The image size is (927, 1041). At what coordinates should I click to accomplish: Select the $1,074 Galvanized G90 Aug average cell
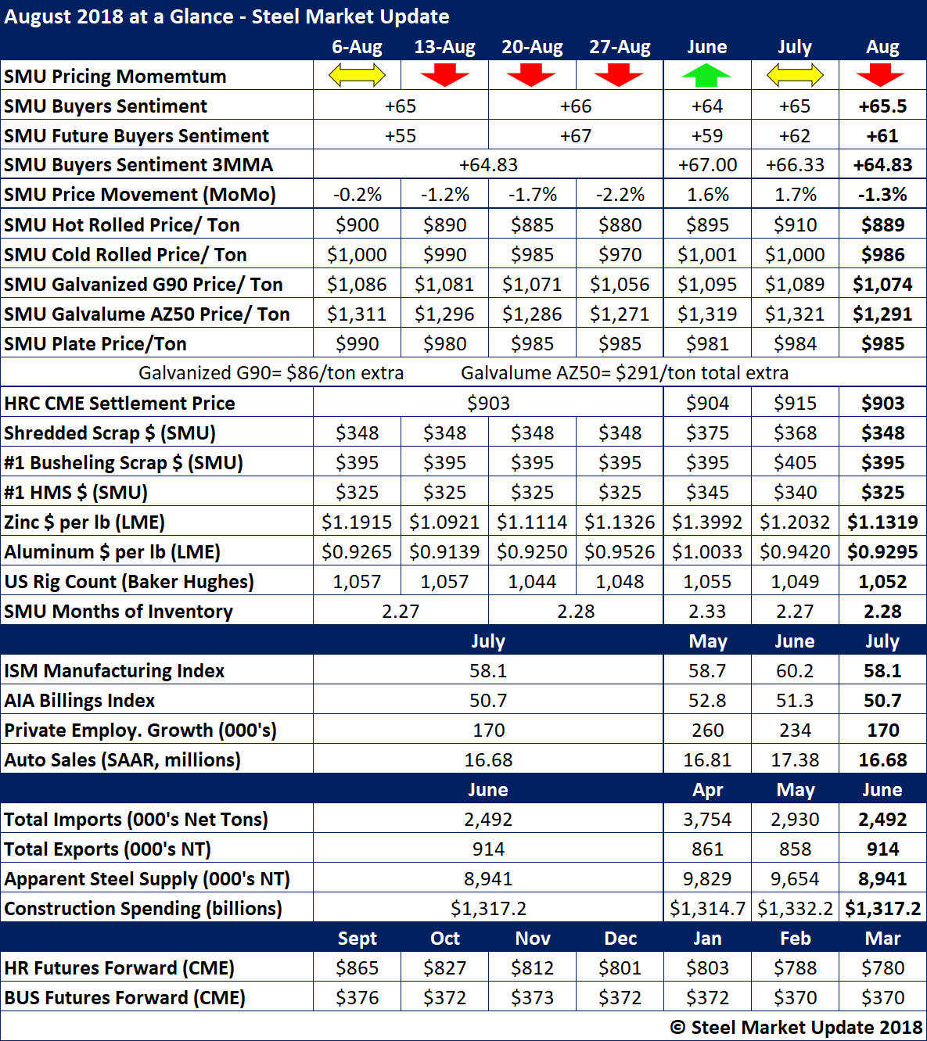pos(882,285)
